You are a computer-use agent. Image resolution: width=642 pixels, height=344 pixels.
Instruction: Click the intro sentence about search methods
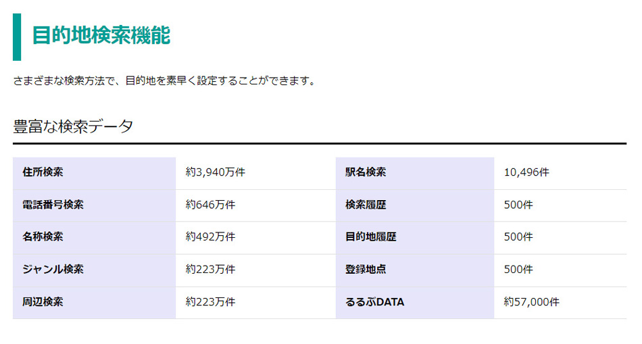[x=164, y=81]
